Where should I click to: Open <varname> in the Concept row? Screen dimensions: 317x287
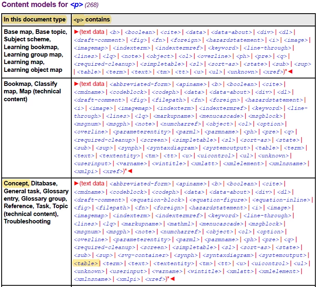[x=167, y=271]
